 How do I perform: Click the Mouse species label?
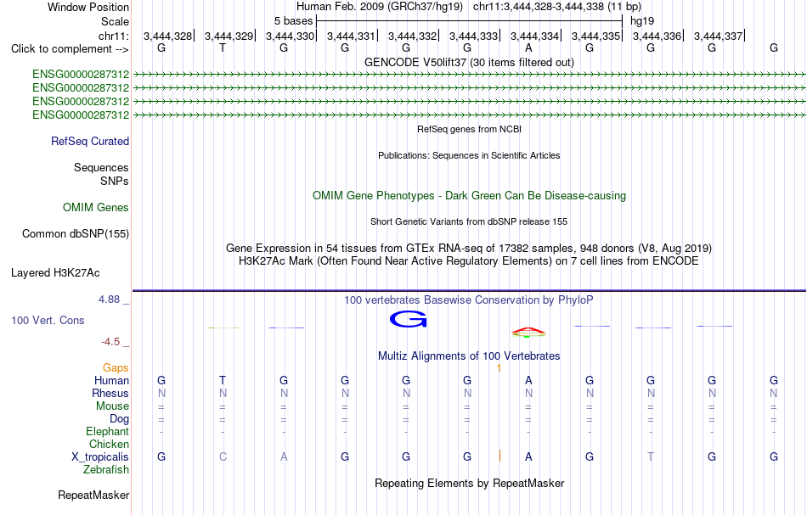pyautogui.click(x=112, y=406)
